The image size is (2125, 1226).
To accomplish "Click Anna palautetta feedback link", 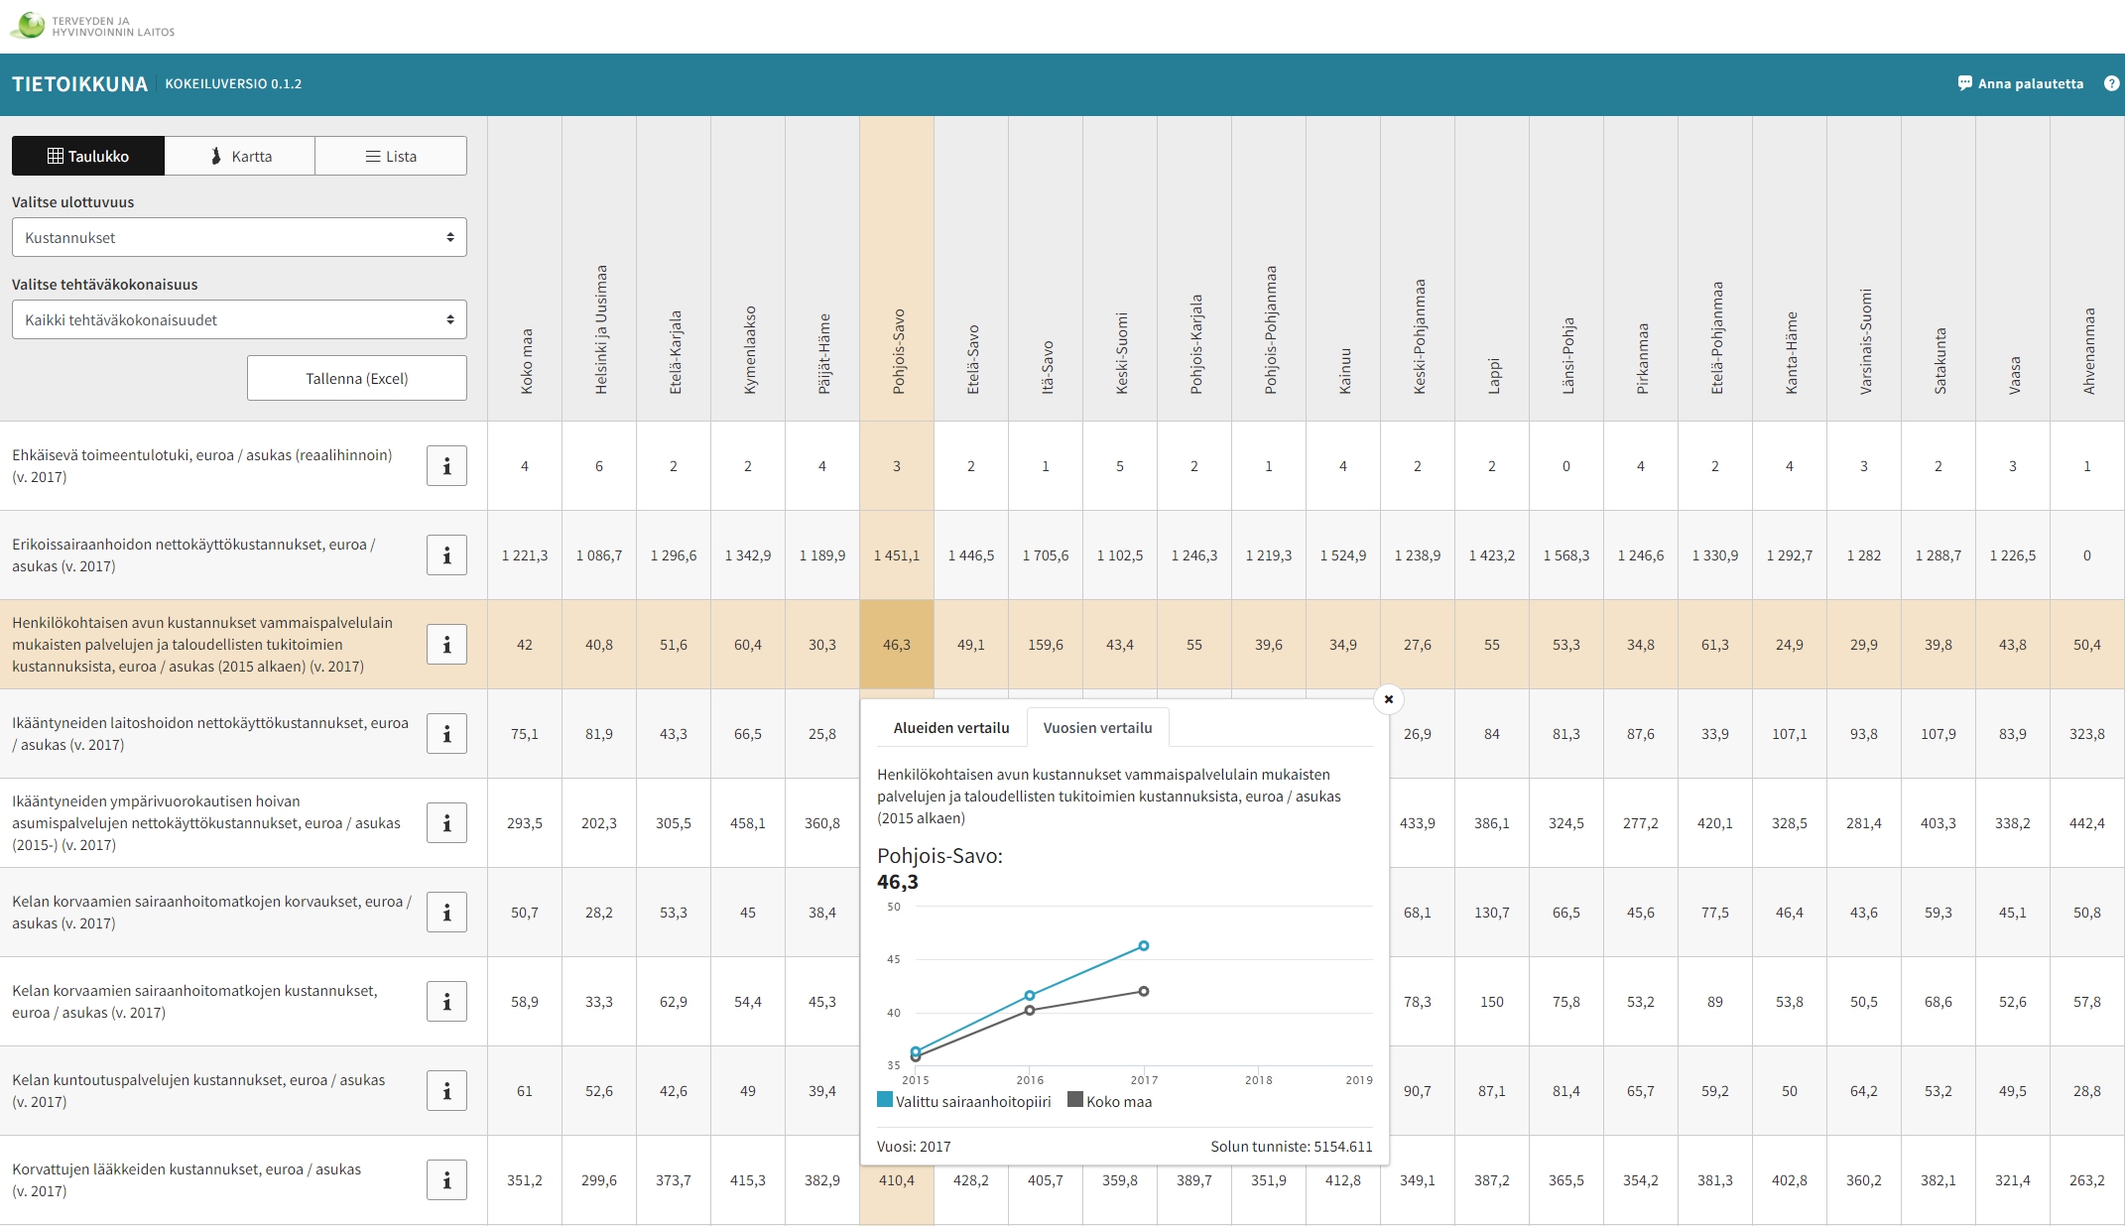I will pos(2020,83).
